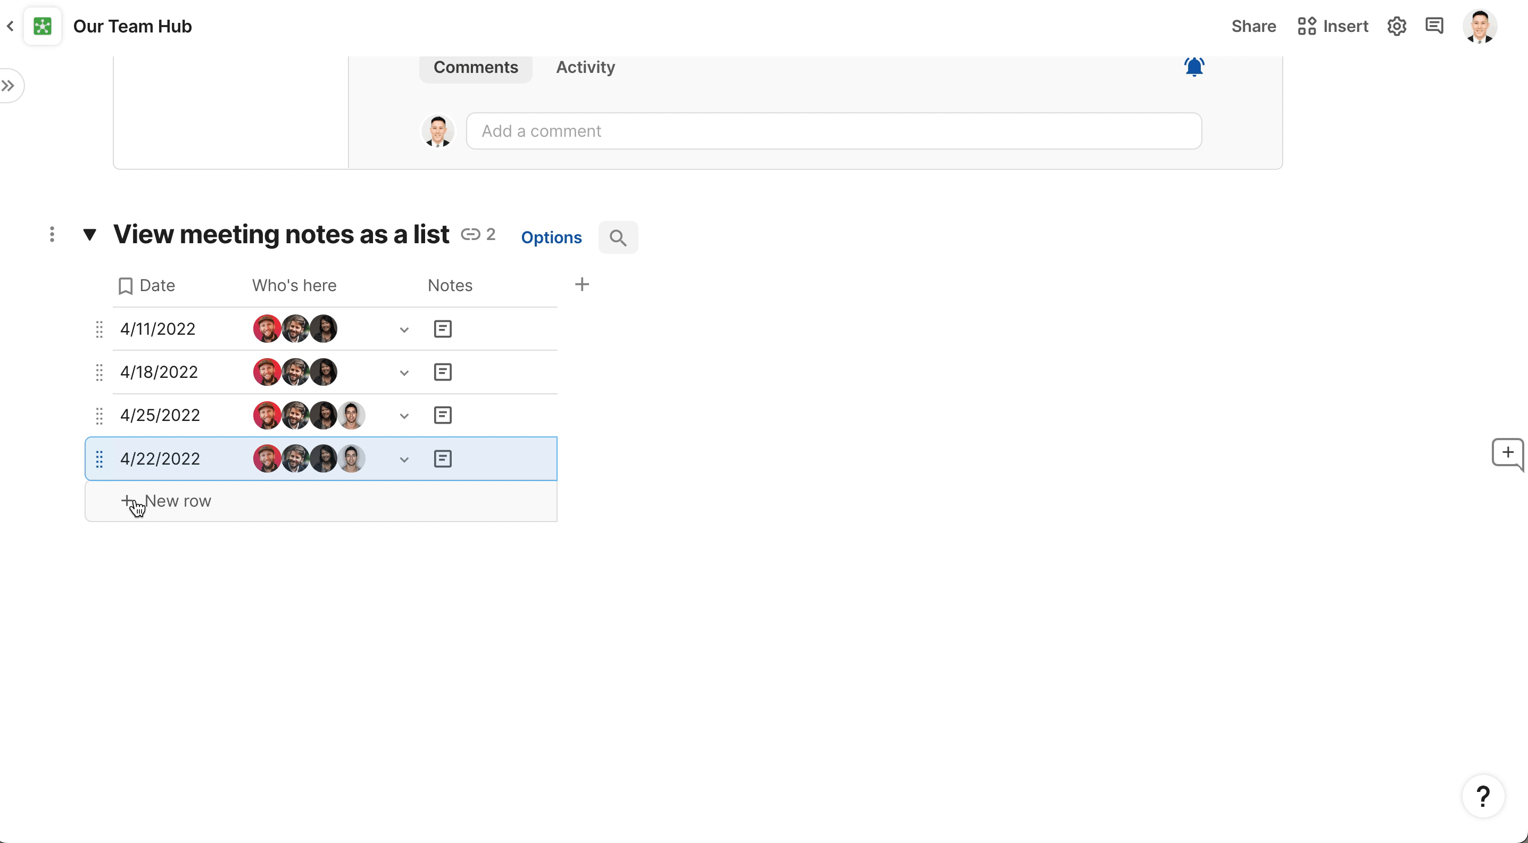Viewport: 1528px width, 843px height.
Task: Grab the row handle for 4/22/2022
Action: point(99,459)
